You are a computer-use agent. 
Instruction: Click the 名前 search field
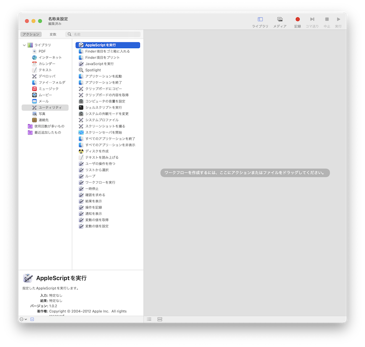tap(103, 34)
